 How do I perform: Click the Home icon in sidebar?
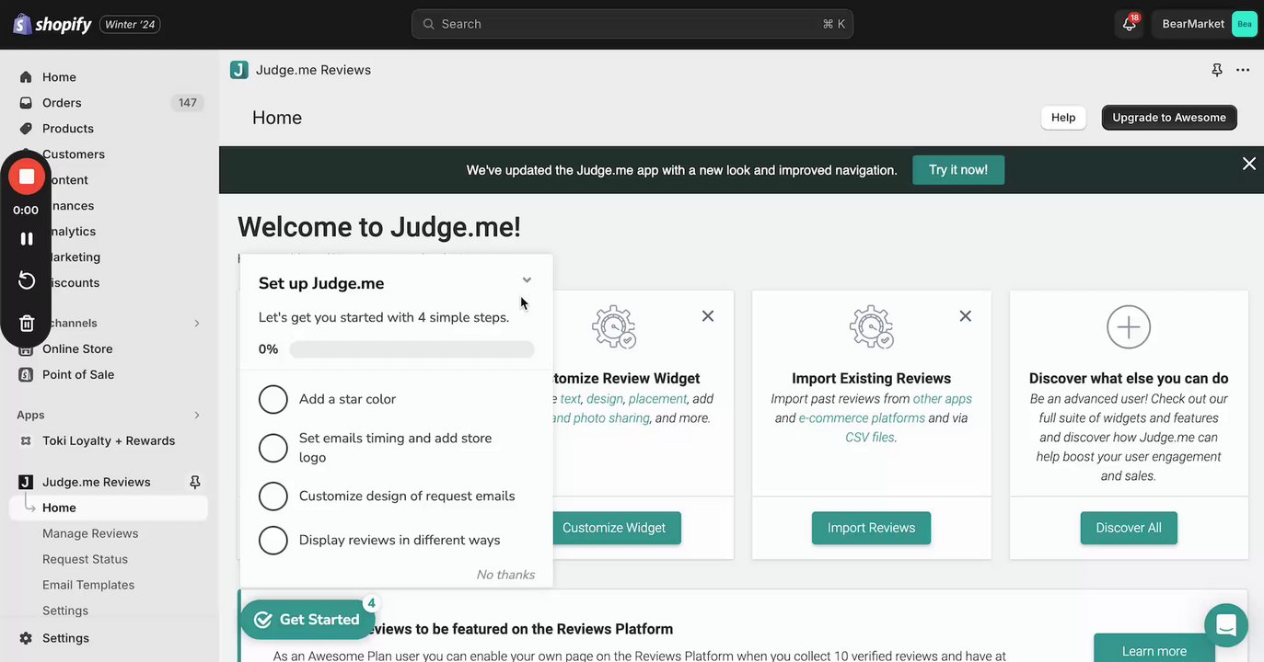tap(26, 77)
